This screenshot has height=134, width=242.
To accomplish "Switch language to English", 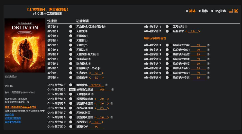I will [218, 11].
